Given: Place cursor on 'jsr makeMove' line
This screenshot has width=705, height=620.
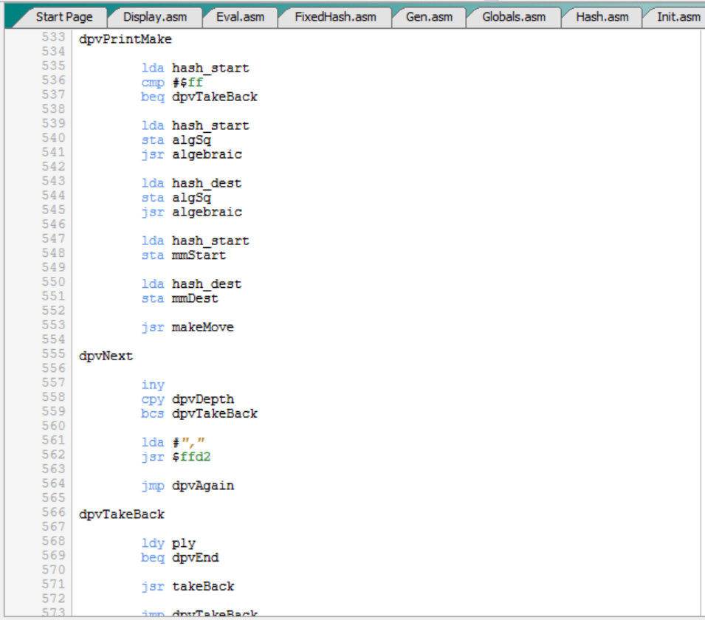Looking at the screenshot, I should (x=187, y=327).
